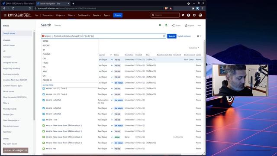Click the Brave rewards triangle icon
277x156 pixels.
(171, 8)
